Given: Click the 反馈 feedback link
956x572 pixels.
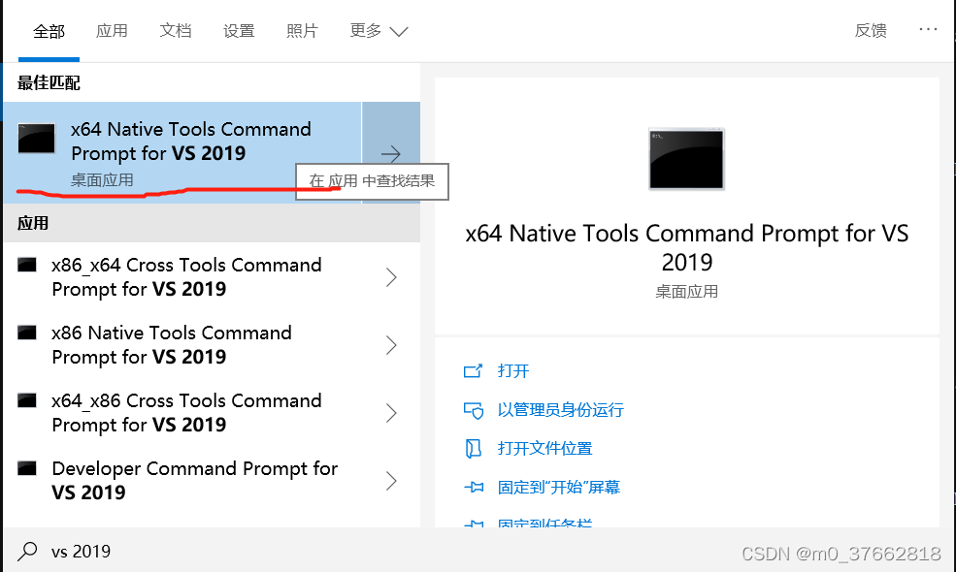Looking at the screenshot, I should pyautogui.click(x=871, y=31).
